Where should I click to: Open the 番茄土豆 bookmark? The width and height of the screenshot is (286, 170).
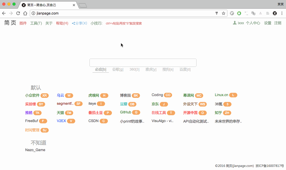[x=96, y=113]
